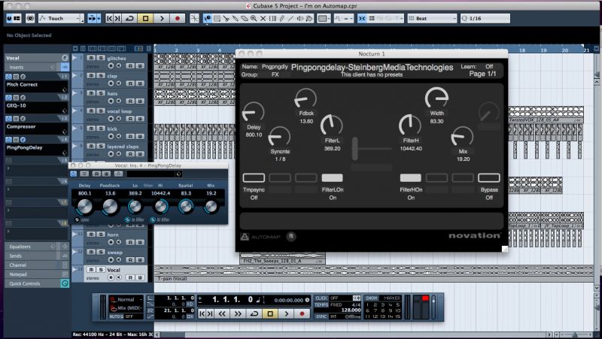Viewport: 602px width, 339px height.
Task: Click the Tmpsync button in Nocturn window
Action: [x=254, y=177]
